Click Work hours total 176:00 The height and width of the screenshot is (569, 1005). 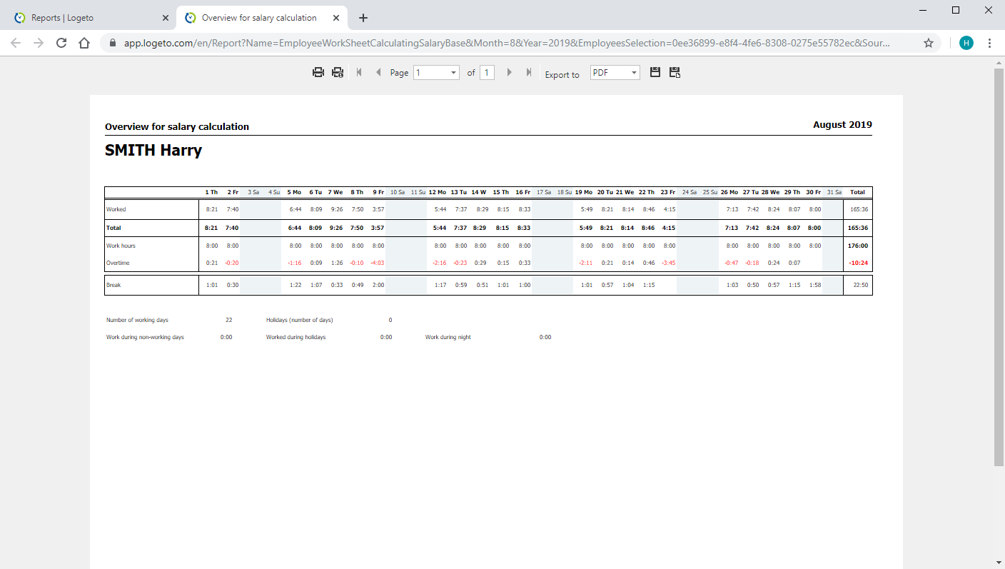pos(857,246)
